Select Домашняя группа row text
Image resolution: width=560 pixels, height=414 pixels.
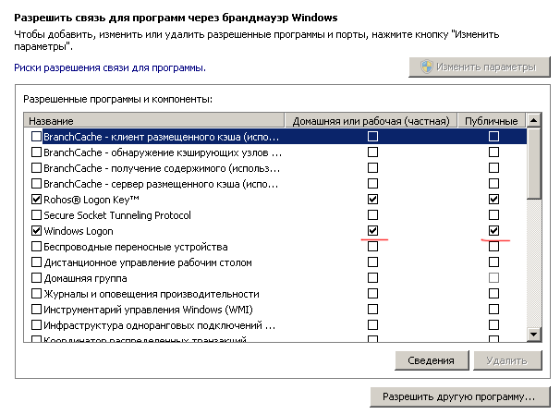click(85, 278)
